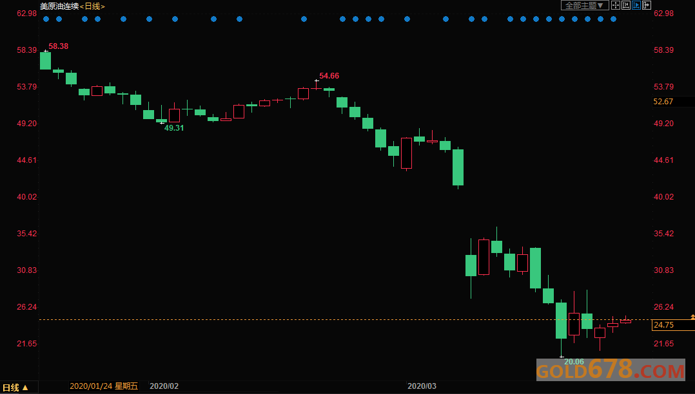Click the axis icon with inward bar arrow
This screenshot has height=394, width=695.
tap(626, 5)
